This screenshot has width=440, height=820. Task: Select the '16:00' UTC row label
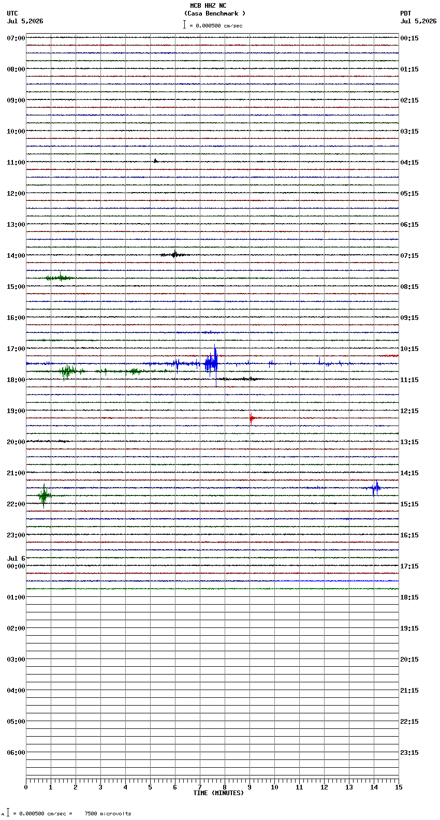pyautogui.click(x=16, y=318)
